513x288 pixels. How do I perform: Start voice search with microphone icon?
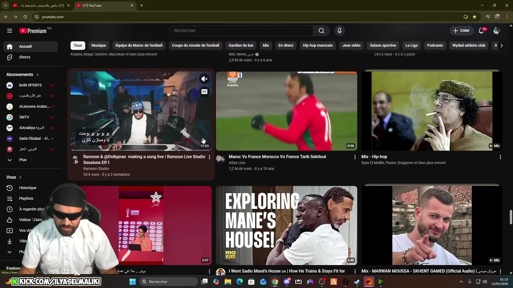[339, 31]
